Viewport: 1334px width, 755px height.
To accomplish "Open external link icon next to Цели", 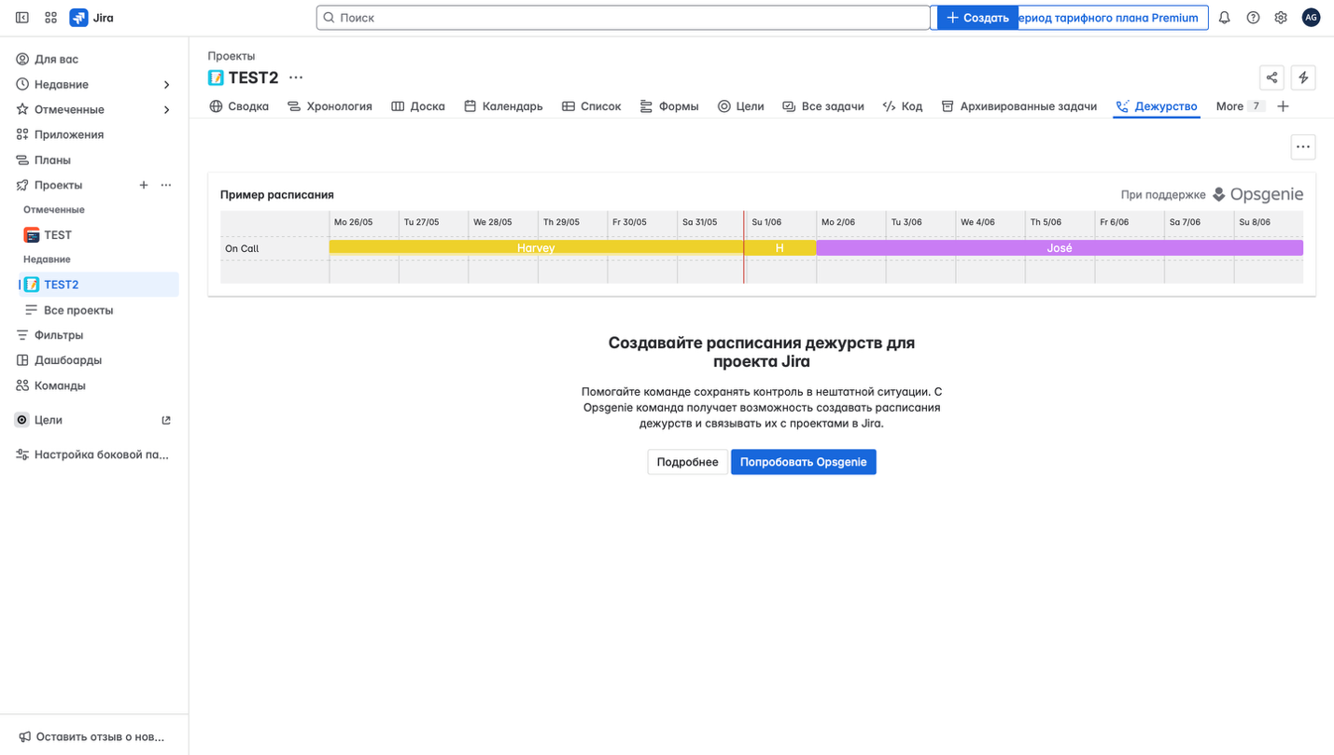I will point(166,420).
